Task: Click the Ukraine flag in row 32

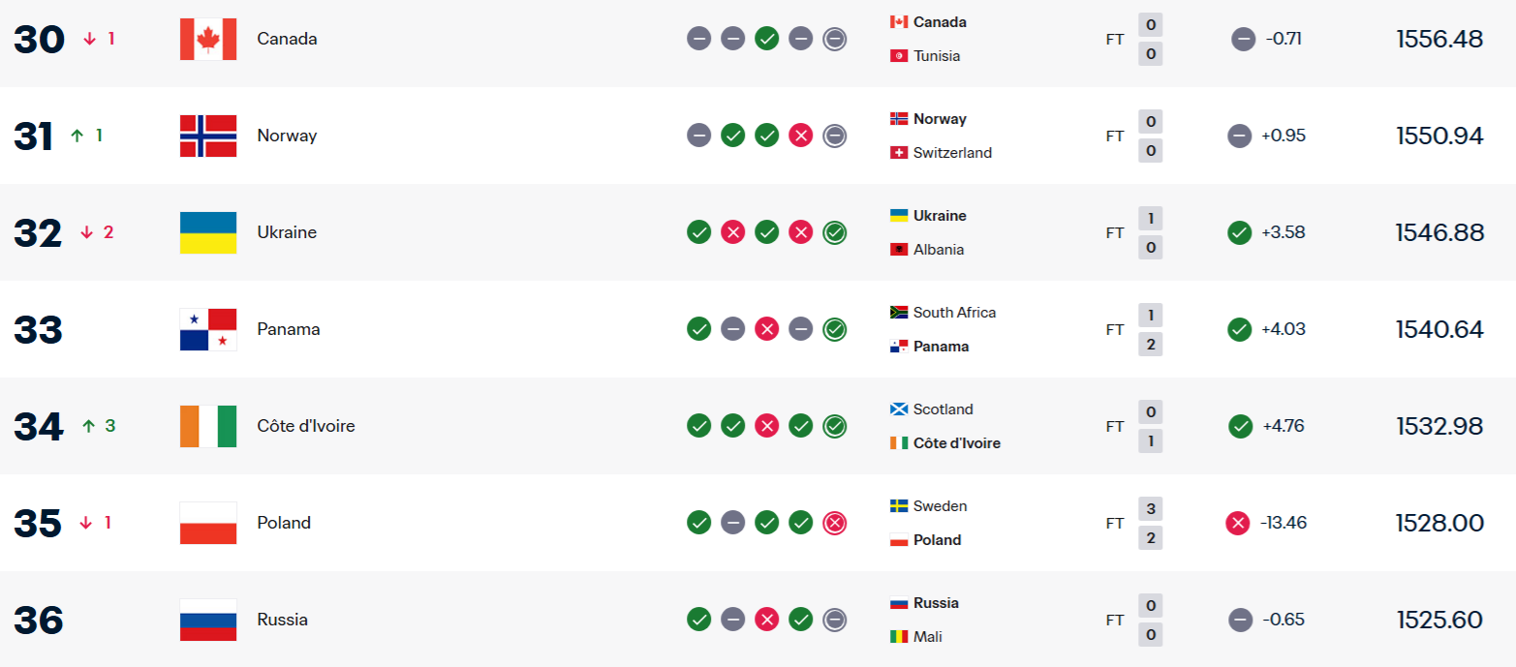Action: pos(208,232)
